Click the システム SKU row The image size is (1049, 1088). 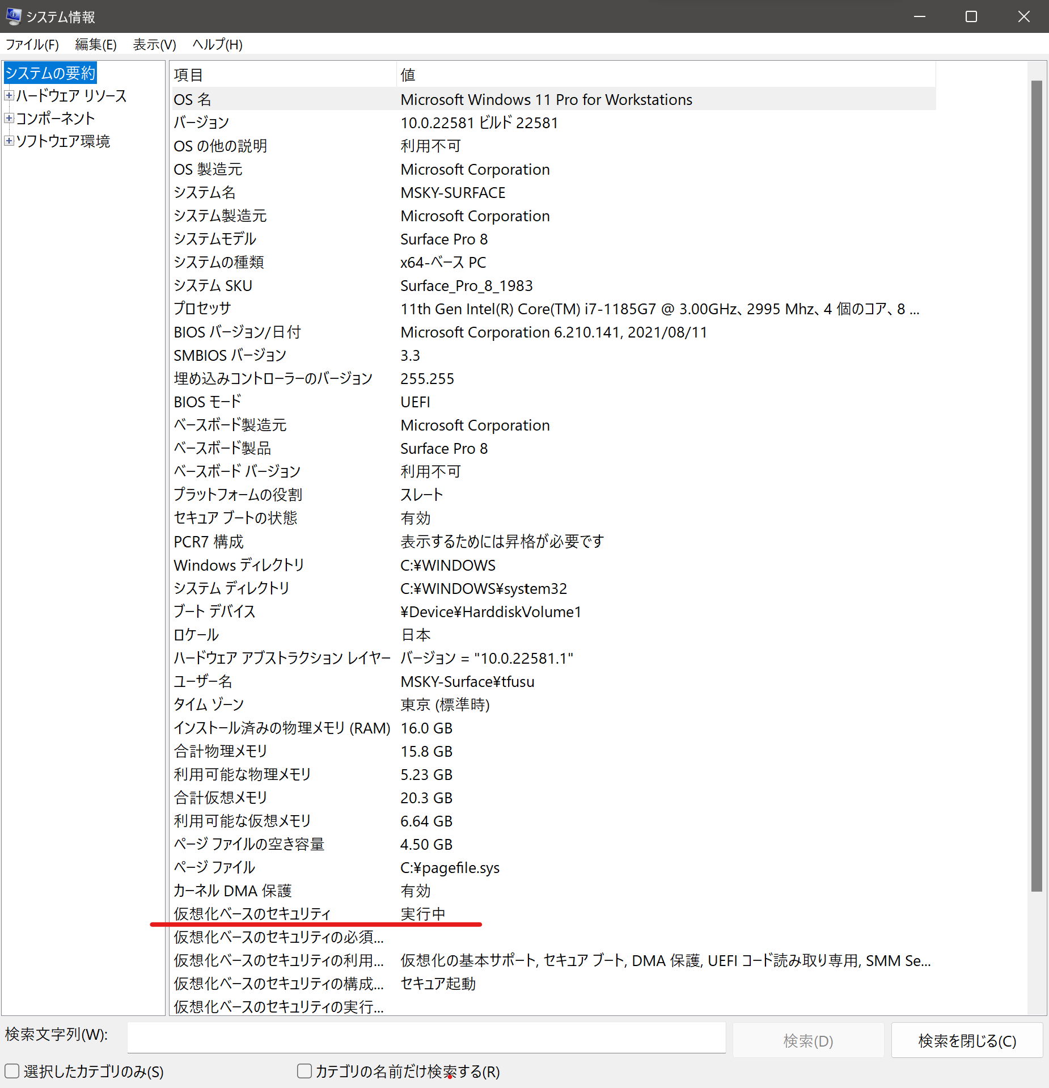(553, 285)
